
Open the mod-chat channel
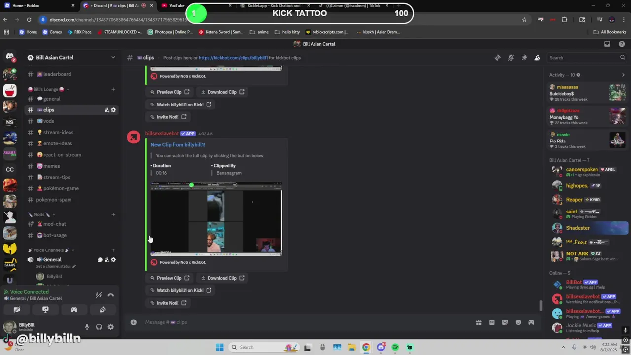[x=71, y=224]
